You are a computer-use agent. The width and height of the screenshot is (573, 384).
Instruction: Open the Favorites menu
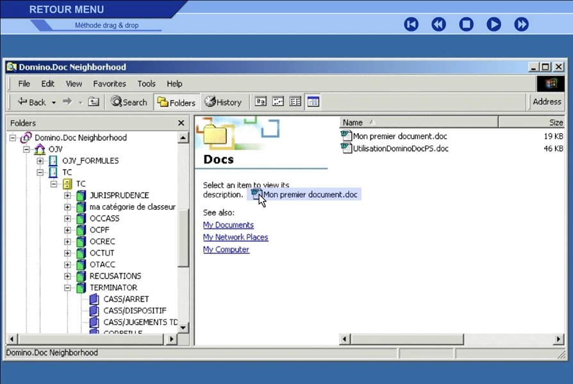tap(109, 84)
